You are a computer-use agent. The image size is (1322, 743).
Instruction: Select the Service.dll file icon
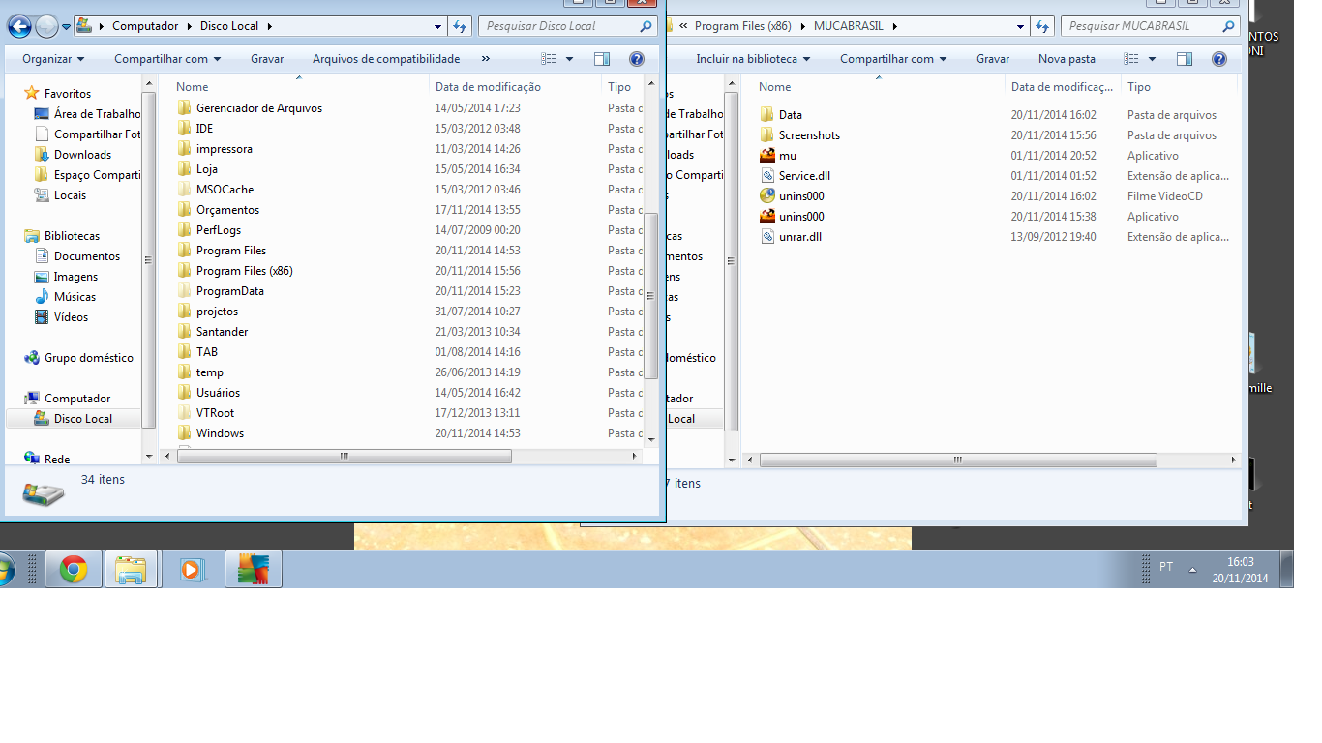tap(767, 176)
